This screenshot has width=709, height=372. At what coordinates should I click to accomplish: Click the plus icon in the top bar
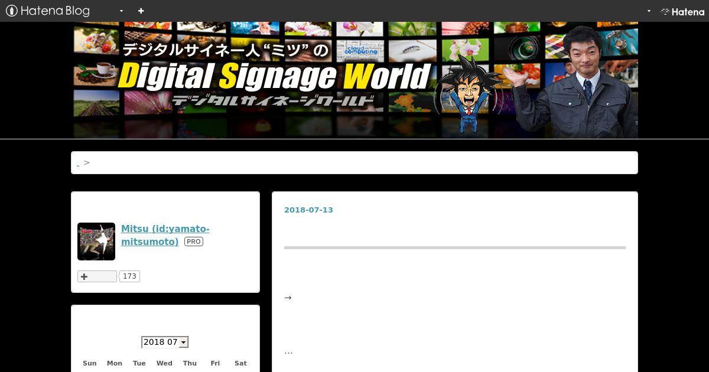point(141,11)
